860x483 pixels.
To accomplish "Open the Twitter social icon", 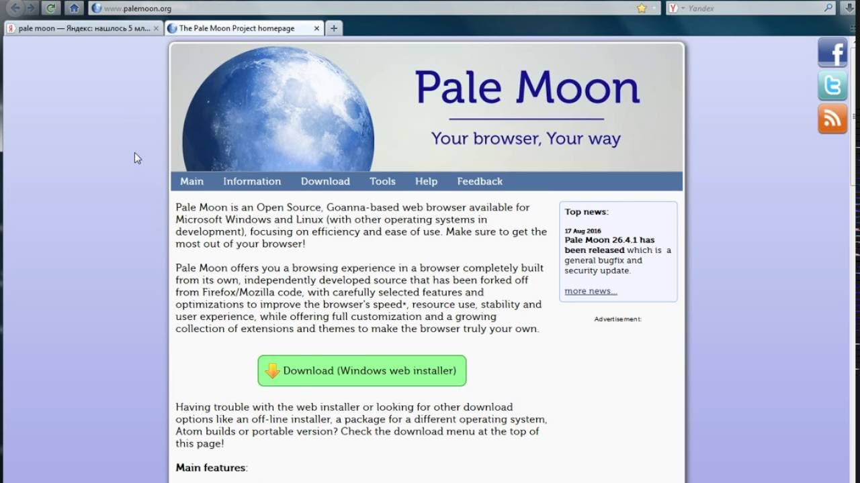I will coord(832,86).
